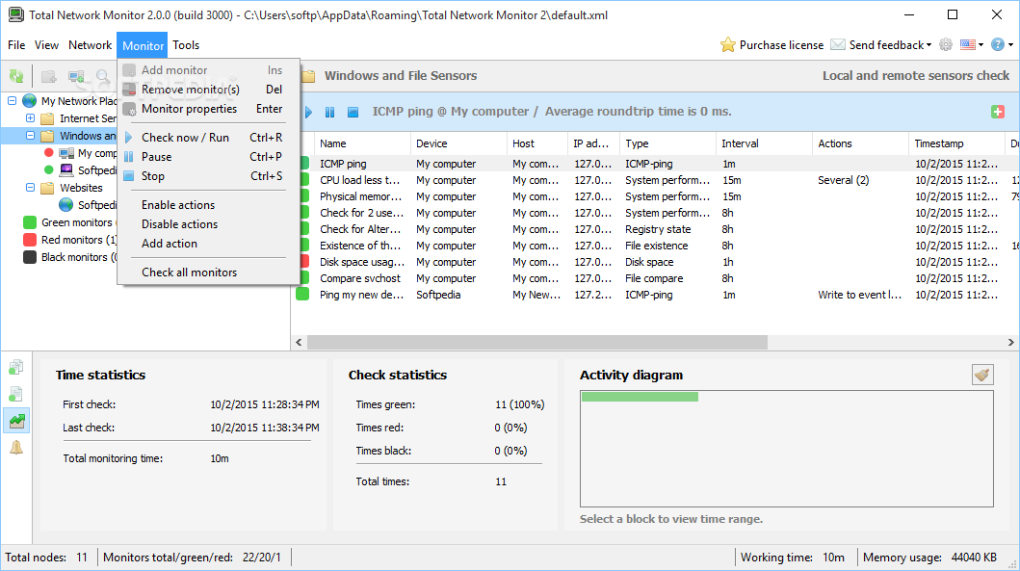Open the bell alerts sidebar icon
This screenshot has width=1020, height=571.
[16, 448]
